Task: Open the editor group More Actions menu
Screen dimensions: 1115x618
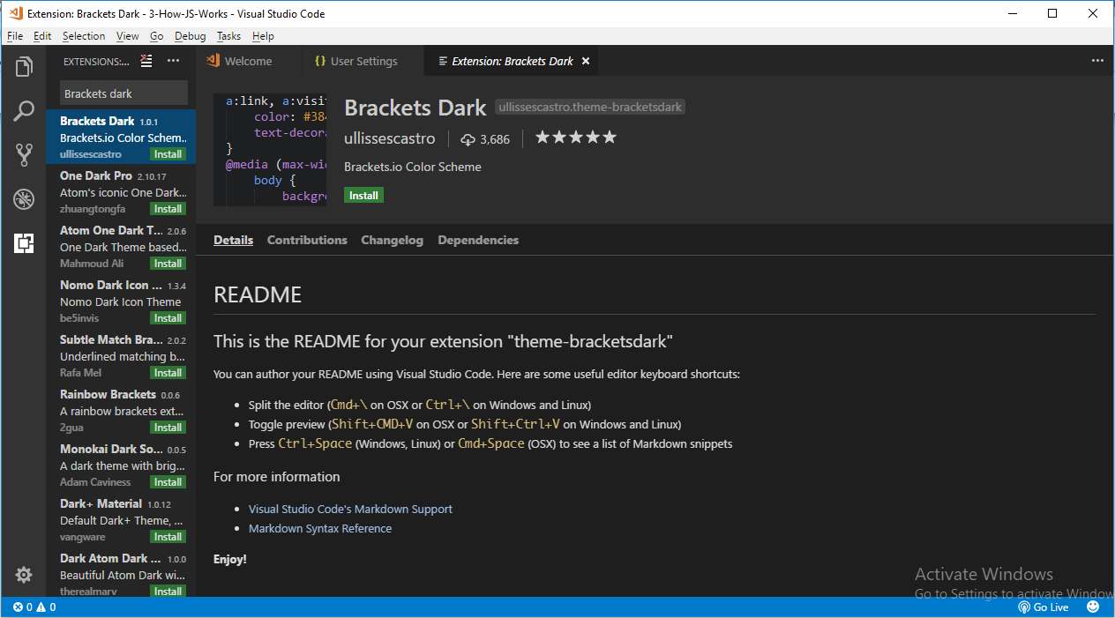Action: 1096,60
